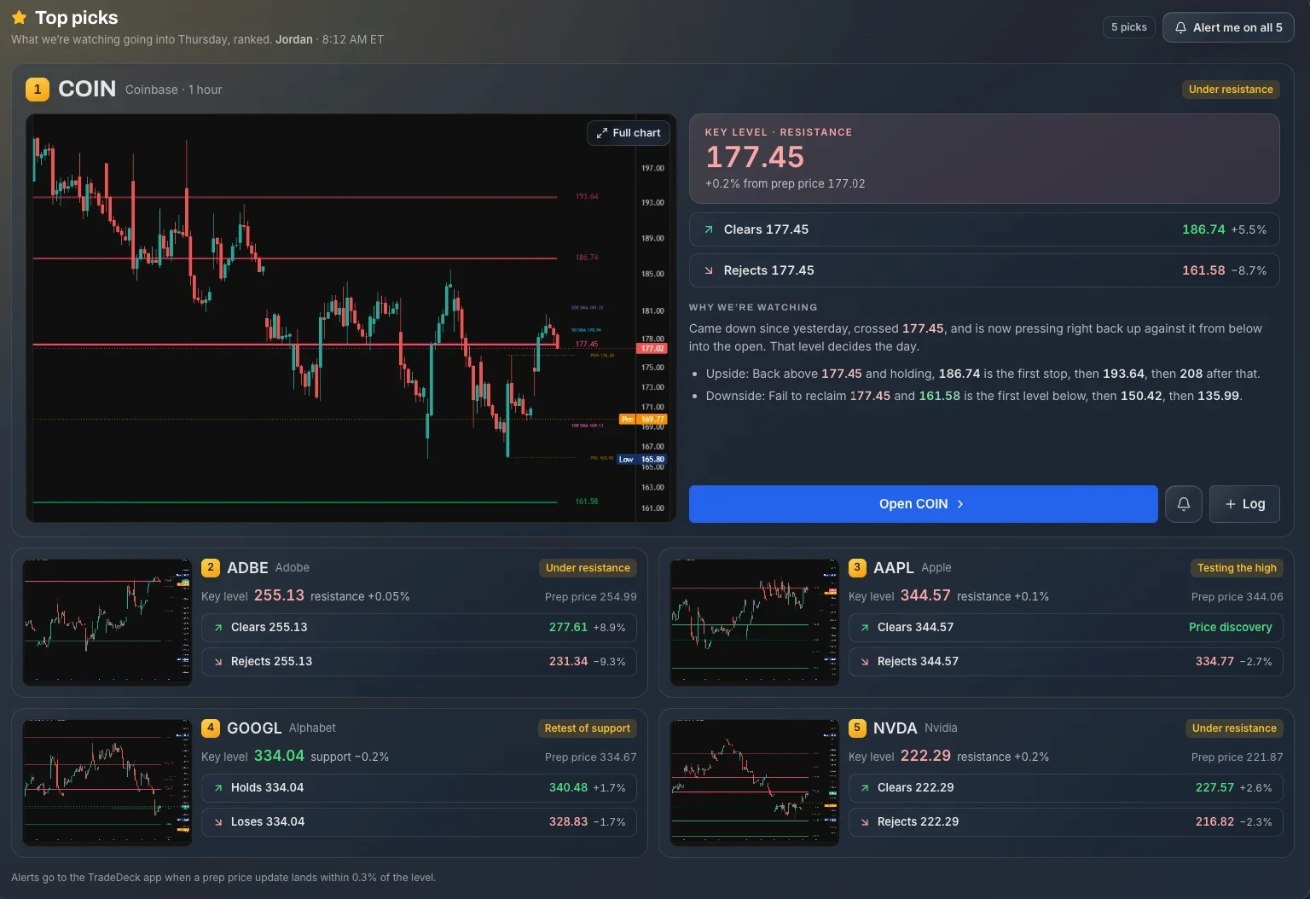
Task: Open the ADBE chart thumbnail
Action: [107, 623]
